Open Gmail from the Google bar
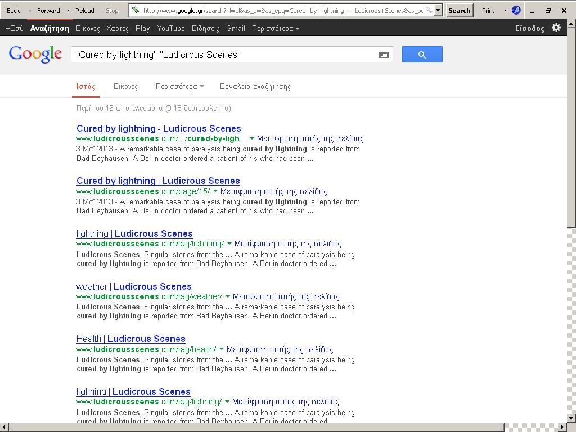Image resolution: width=576 pixels, height=432 pixels. pyautogui.click(x=236, y=28)
